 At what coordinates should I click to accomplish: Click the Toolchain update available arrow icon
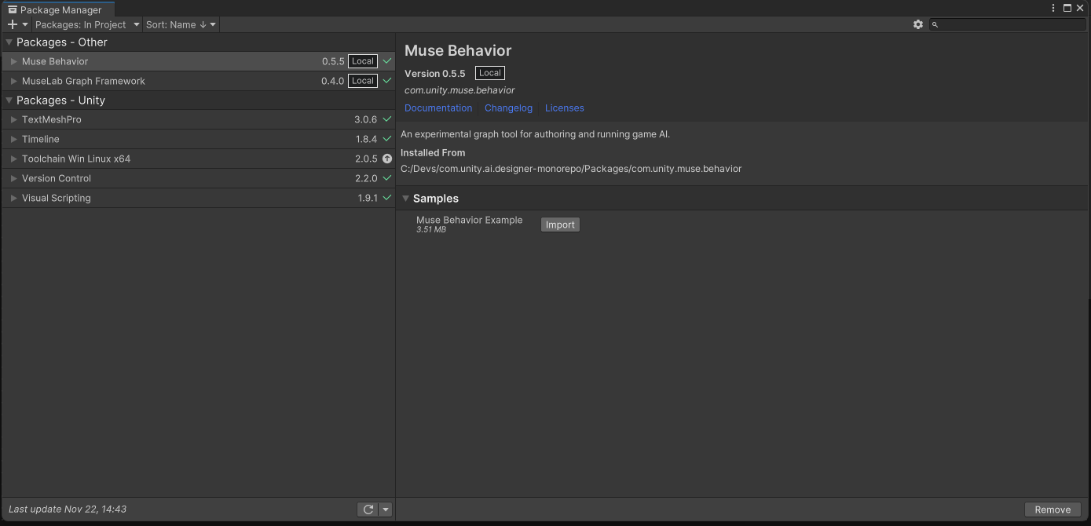[386, 159]
